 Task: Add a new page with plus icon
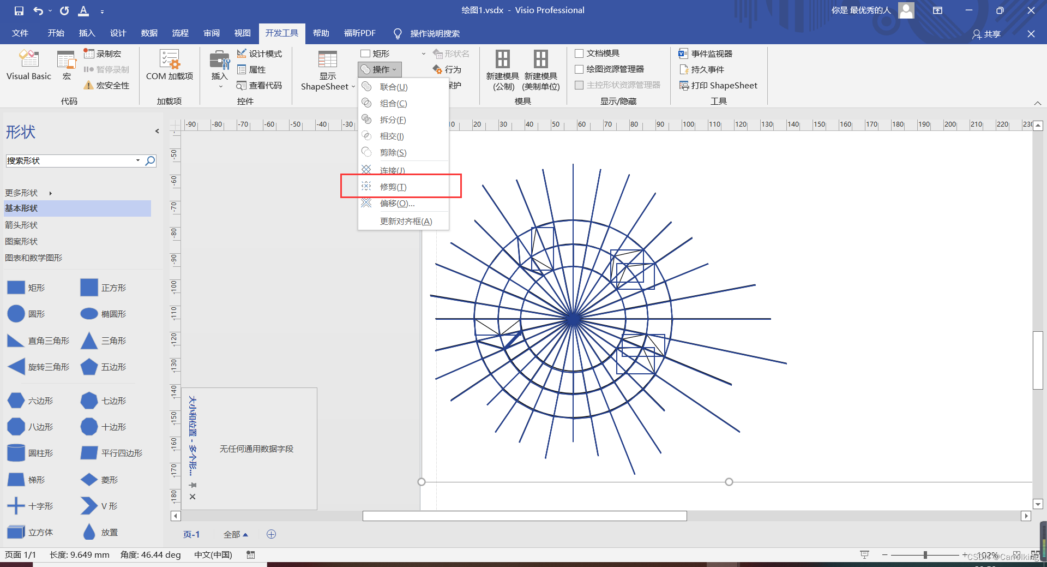[271, 534]
